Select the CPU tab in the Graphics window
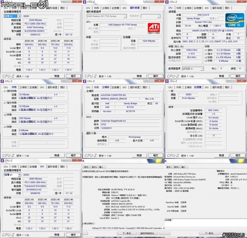 (88, 8)
